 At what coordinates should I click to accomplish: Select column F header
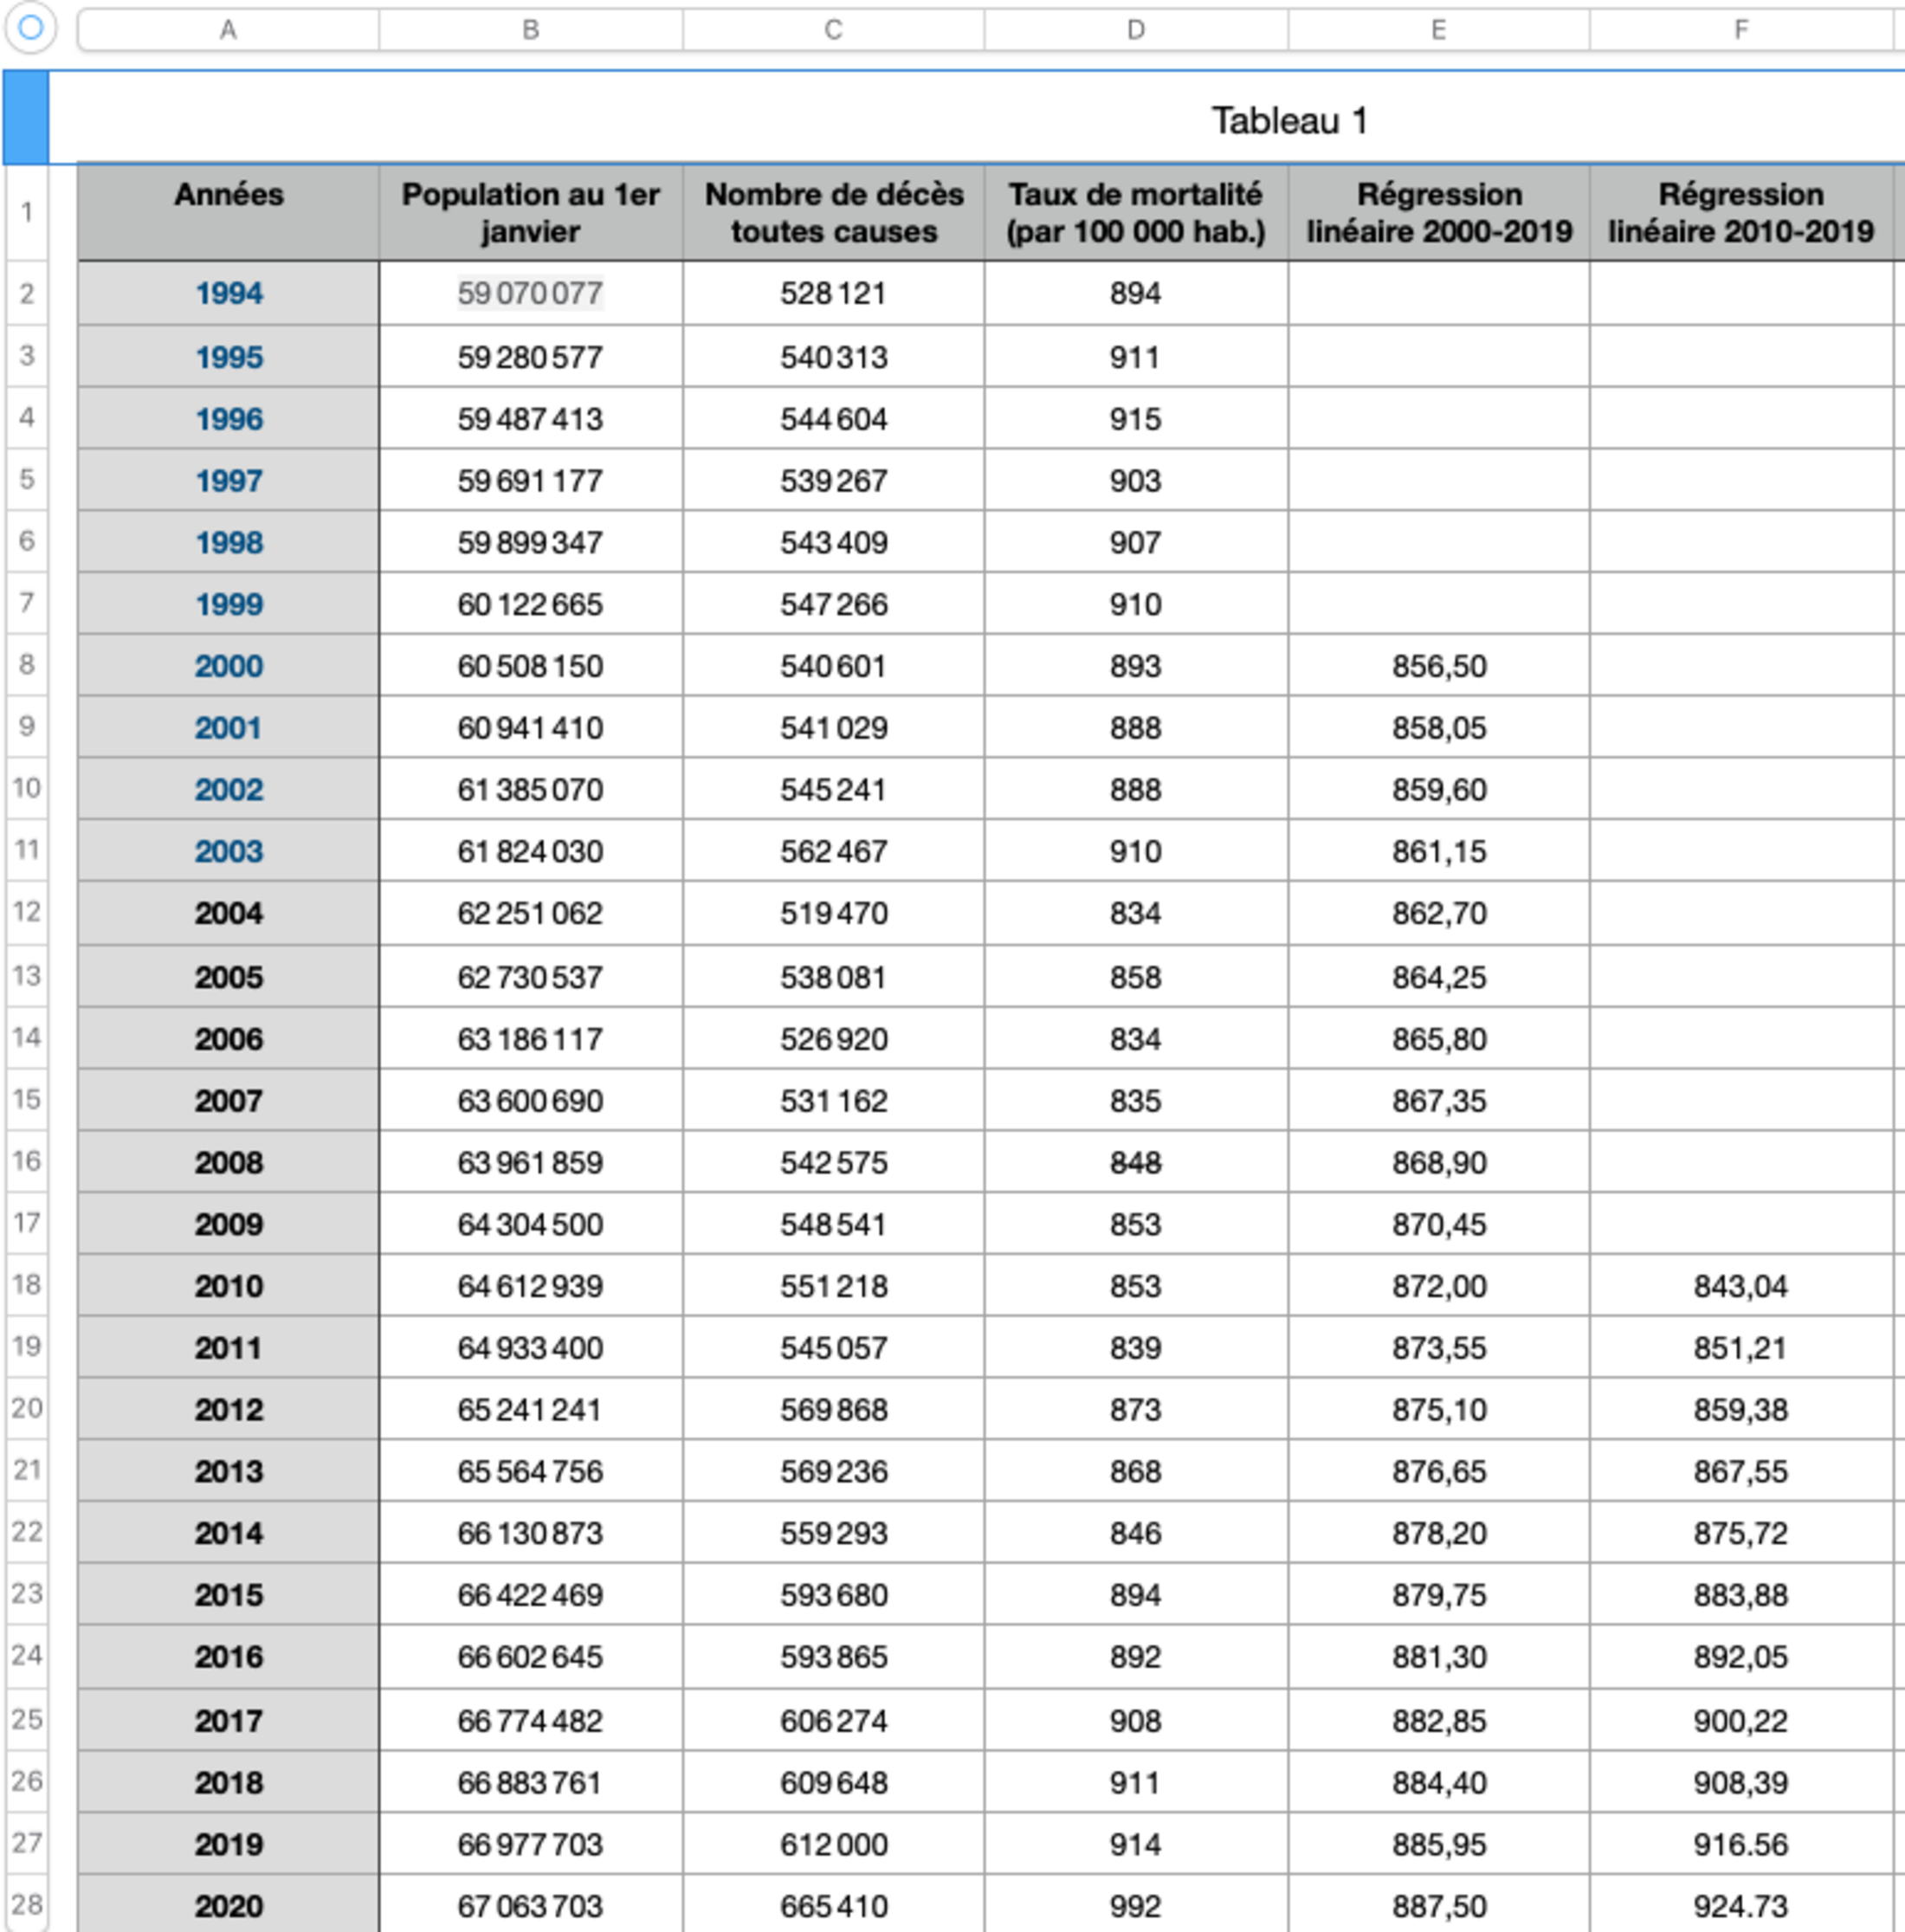pos(1741,30)
